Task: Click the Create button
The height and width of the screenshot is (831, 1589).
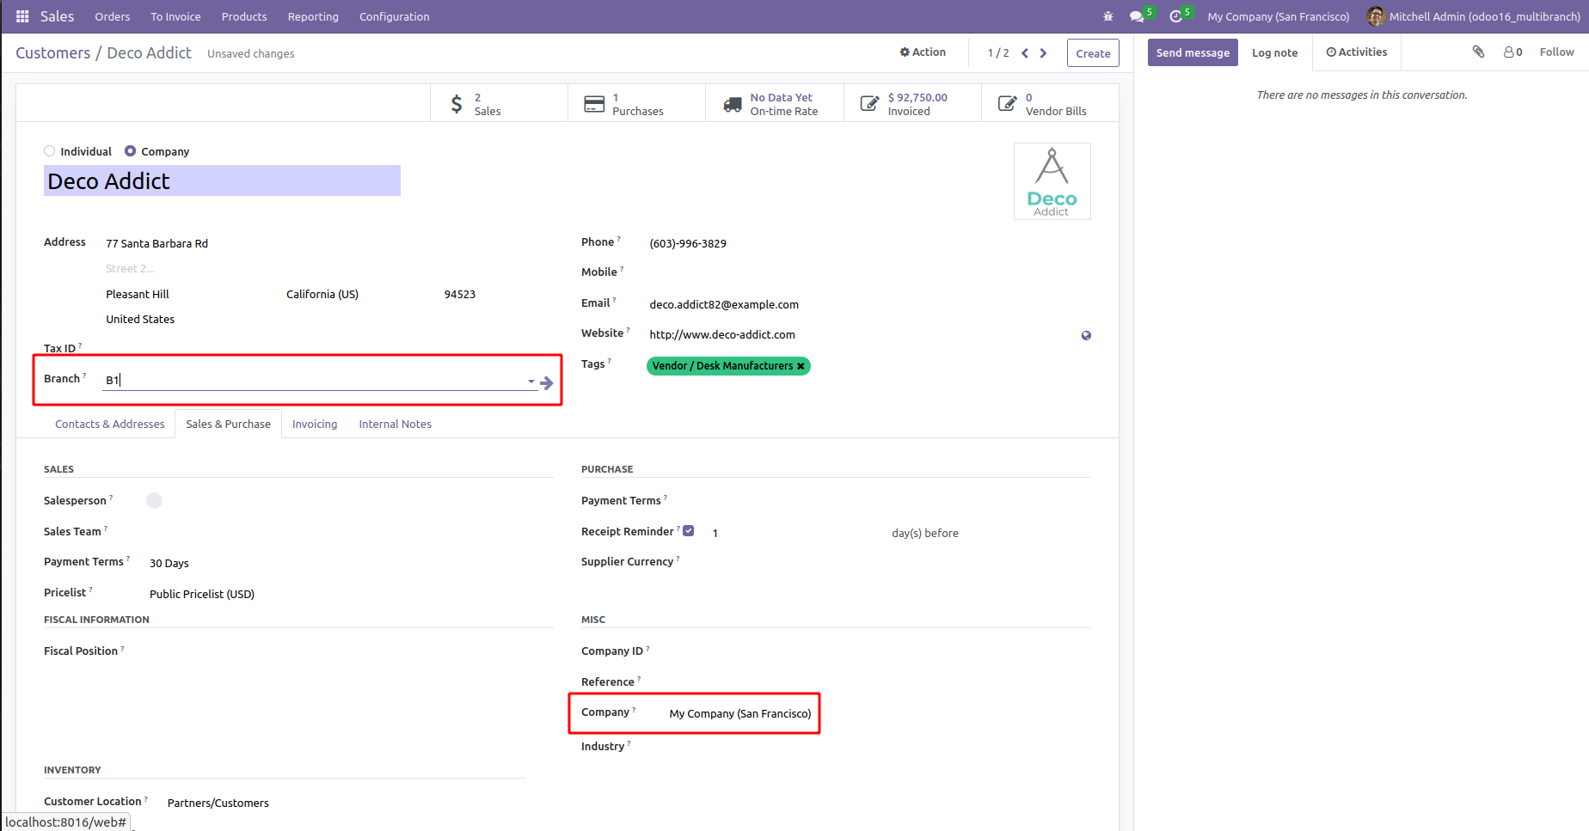Action: click(1093, 53)
